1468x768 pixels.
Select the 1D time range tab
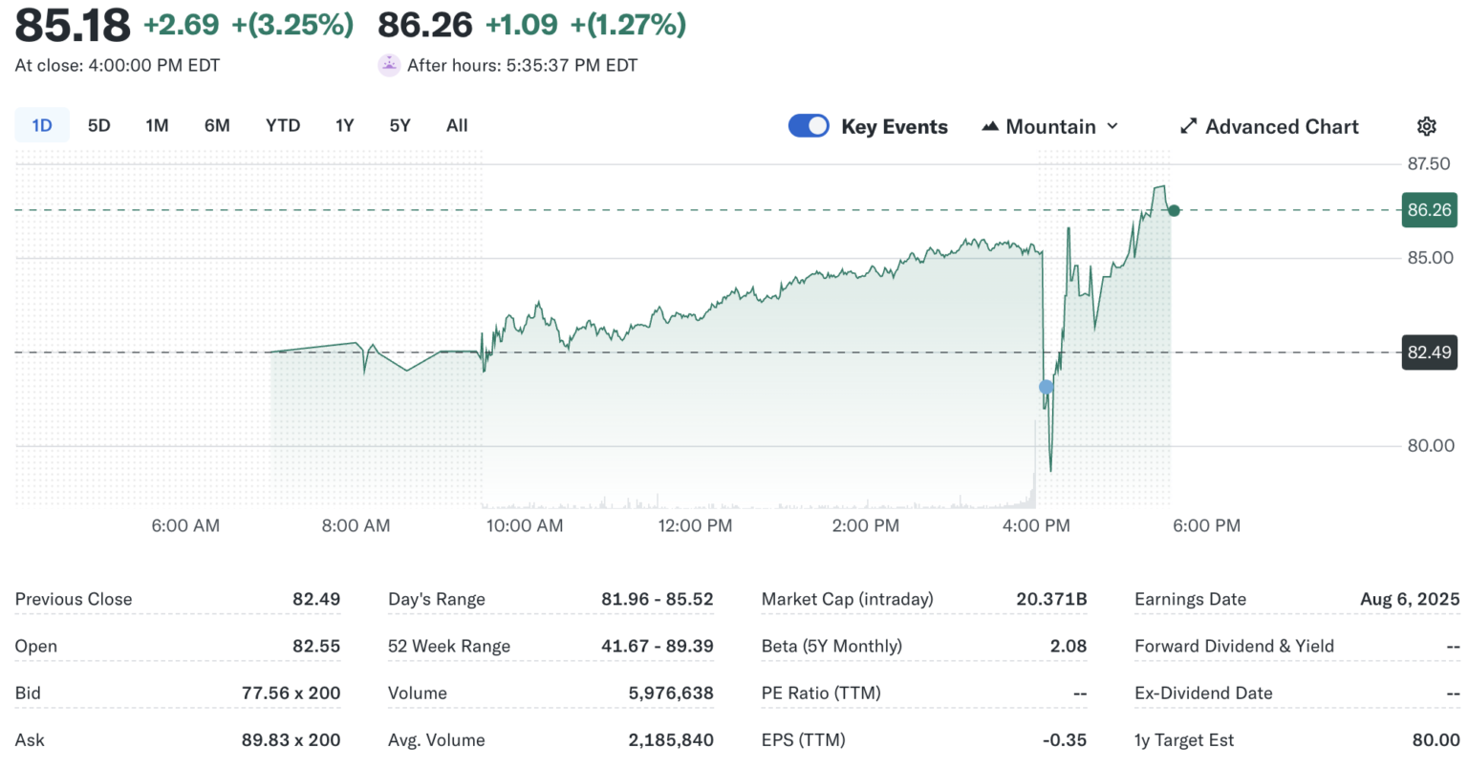click(x=42, y=125)
